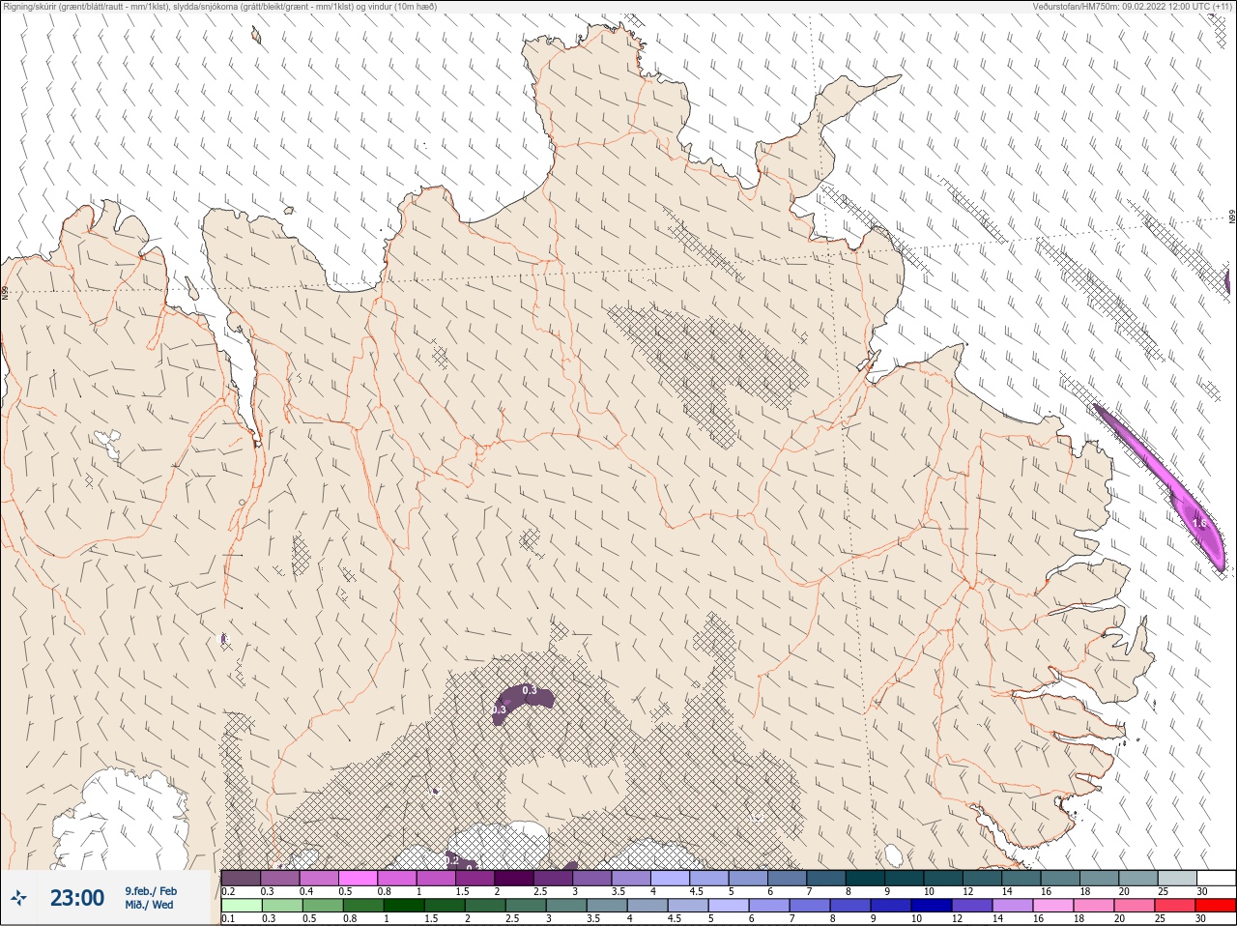Click the 23:00 forecast time display
Image resolution: width=1237 pixels, height=926 pixels.
click(x=77, y=898)
